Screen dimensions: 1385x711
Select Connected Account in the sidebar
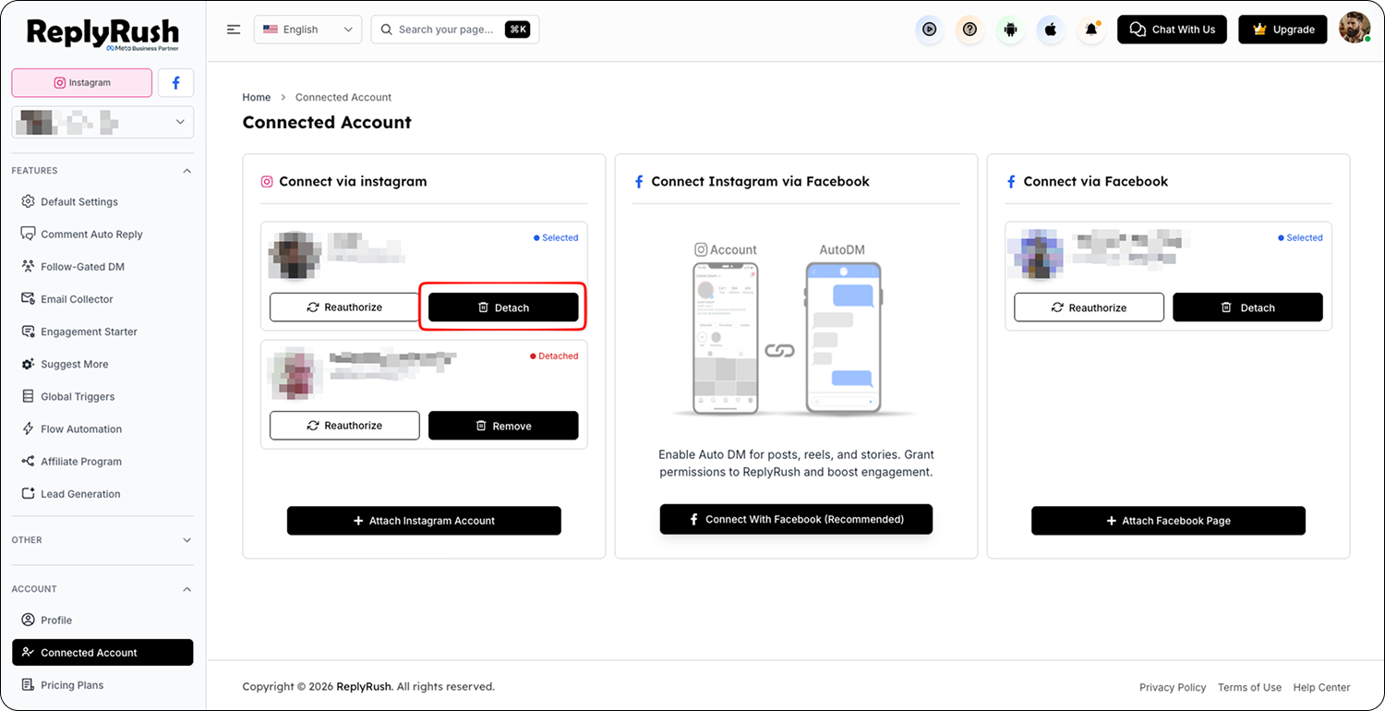102,652
